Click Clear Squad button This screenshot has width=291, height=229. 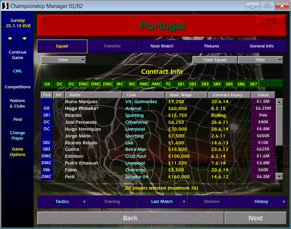pyautogui.click(x=215, y=60)
